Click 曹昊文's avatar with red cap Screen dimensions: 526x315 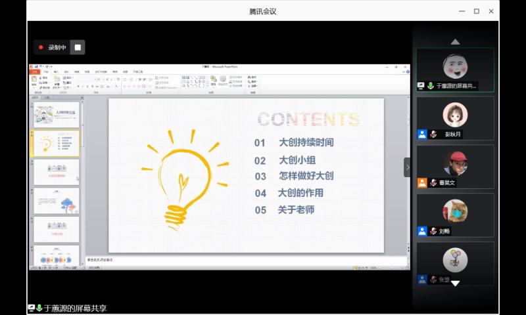click(x=455, y=163)
